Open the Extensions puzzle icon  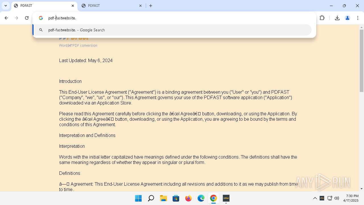322,18
